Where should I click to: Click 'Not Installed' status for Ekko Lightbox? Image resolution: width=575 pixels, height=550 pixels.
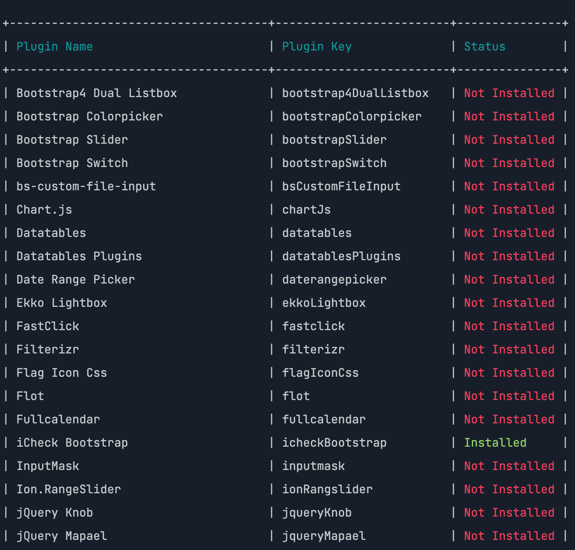click(x=509, y=303)
